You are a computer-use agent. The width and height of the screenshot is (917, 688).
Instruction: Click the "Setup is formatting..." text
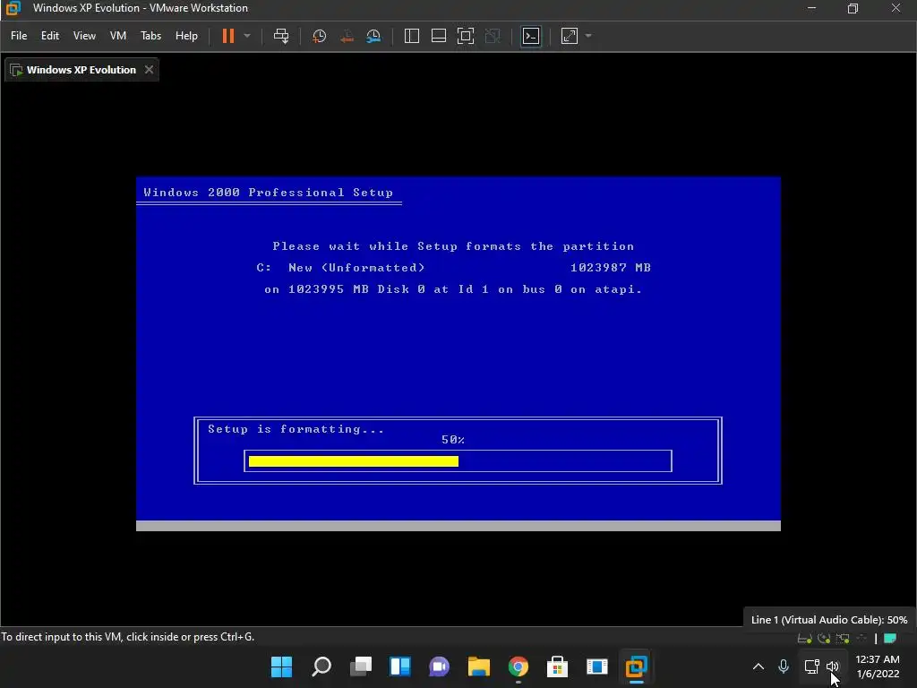coord(296,429)
